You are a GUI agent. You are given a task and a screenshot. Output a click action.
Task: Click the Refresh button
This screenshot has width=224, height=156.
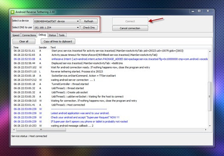tap(89, 21)
